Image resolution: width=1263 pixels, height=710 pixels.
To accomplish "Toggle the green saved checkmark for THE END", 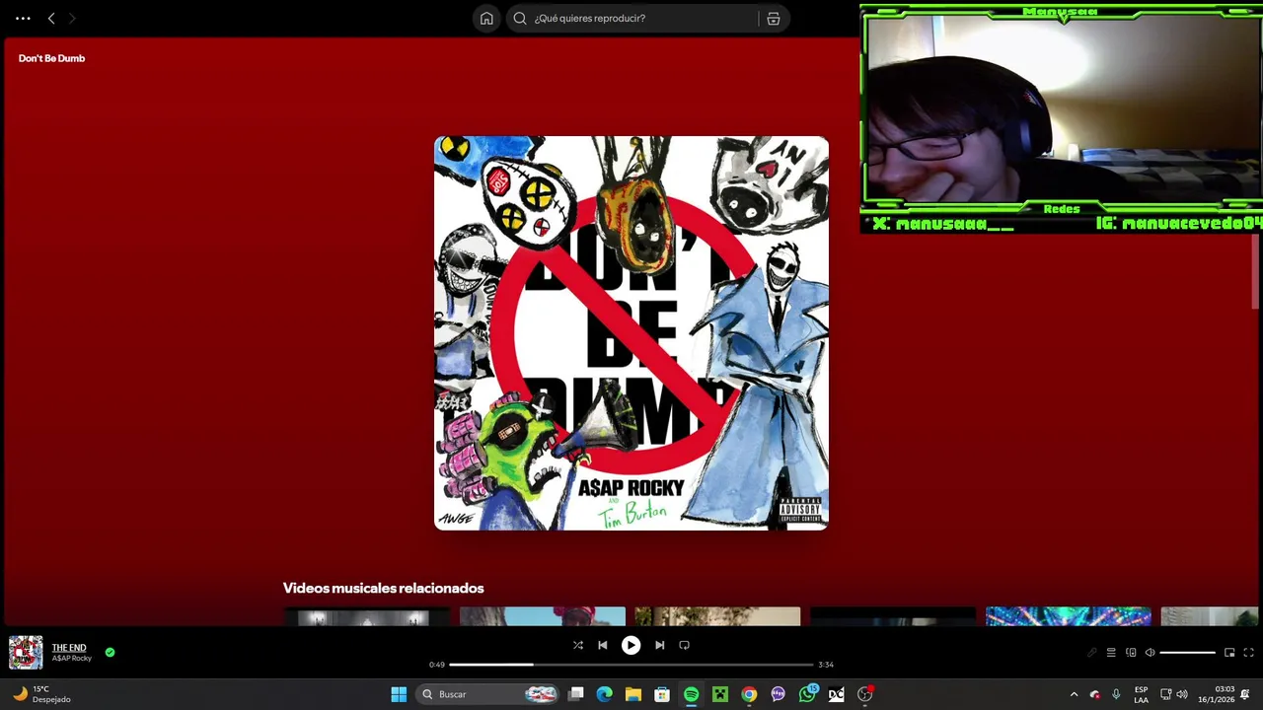I will pos(110,652).
